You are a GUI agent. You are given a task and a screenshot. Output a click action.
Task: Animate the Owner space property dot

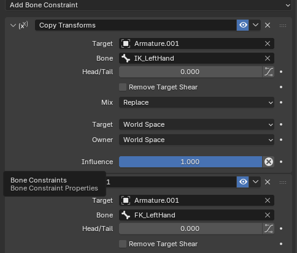(281, 140)
